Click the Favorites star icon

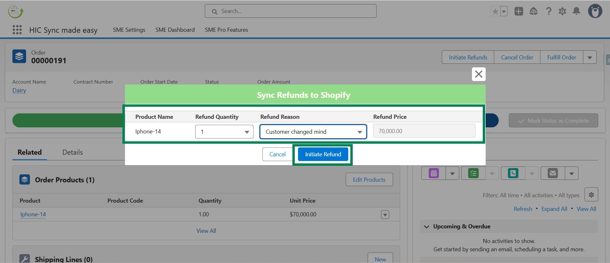click(495, 11)
